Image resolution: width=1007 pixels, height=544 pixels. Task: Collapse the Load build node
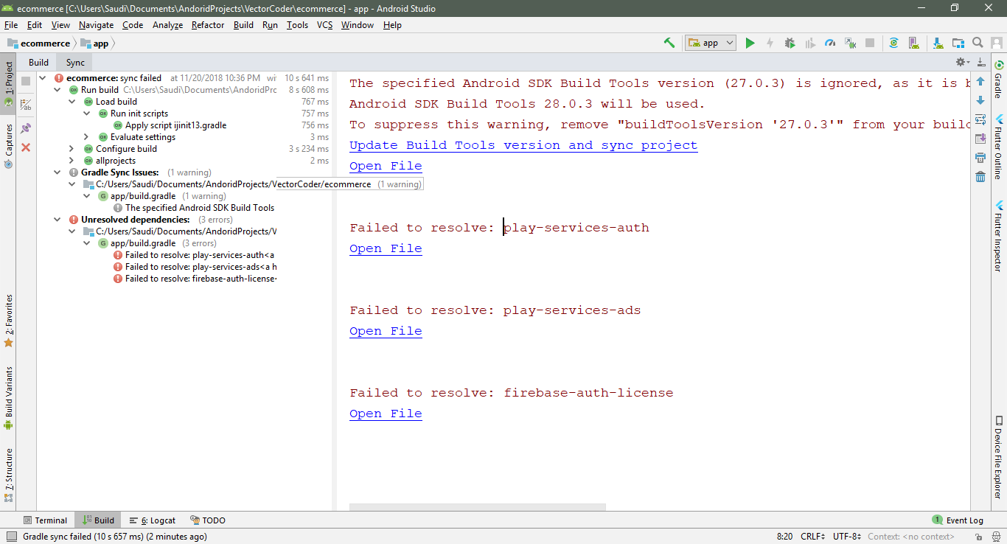pyautogui.click(x=72, y=102)
